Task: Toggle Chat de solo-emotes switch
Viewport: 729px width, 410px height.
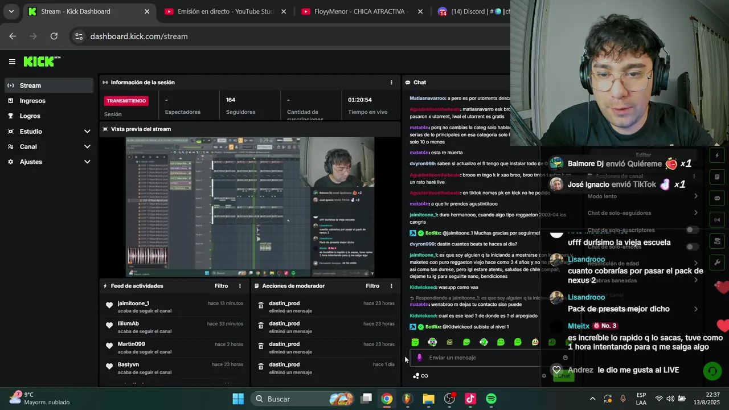Action: pyautogui.click(x=692, y=247)
